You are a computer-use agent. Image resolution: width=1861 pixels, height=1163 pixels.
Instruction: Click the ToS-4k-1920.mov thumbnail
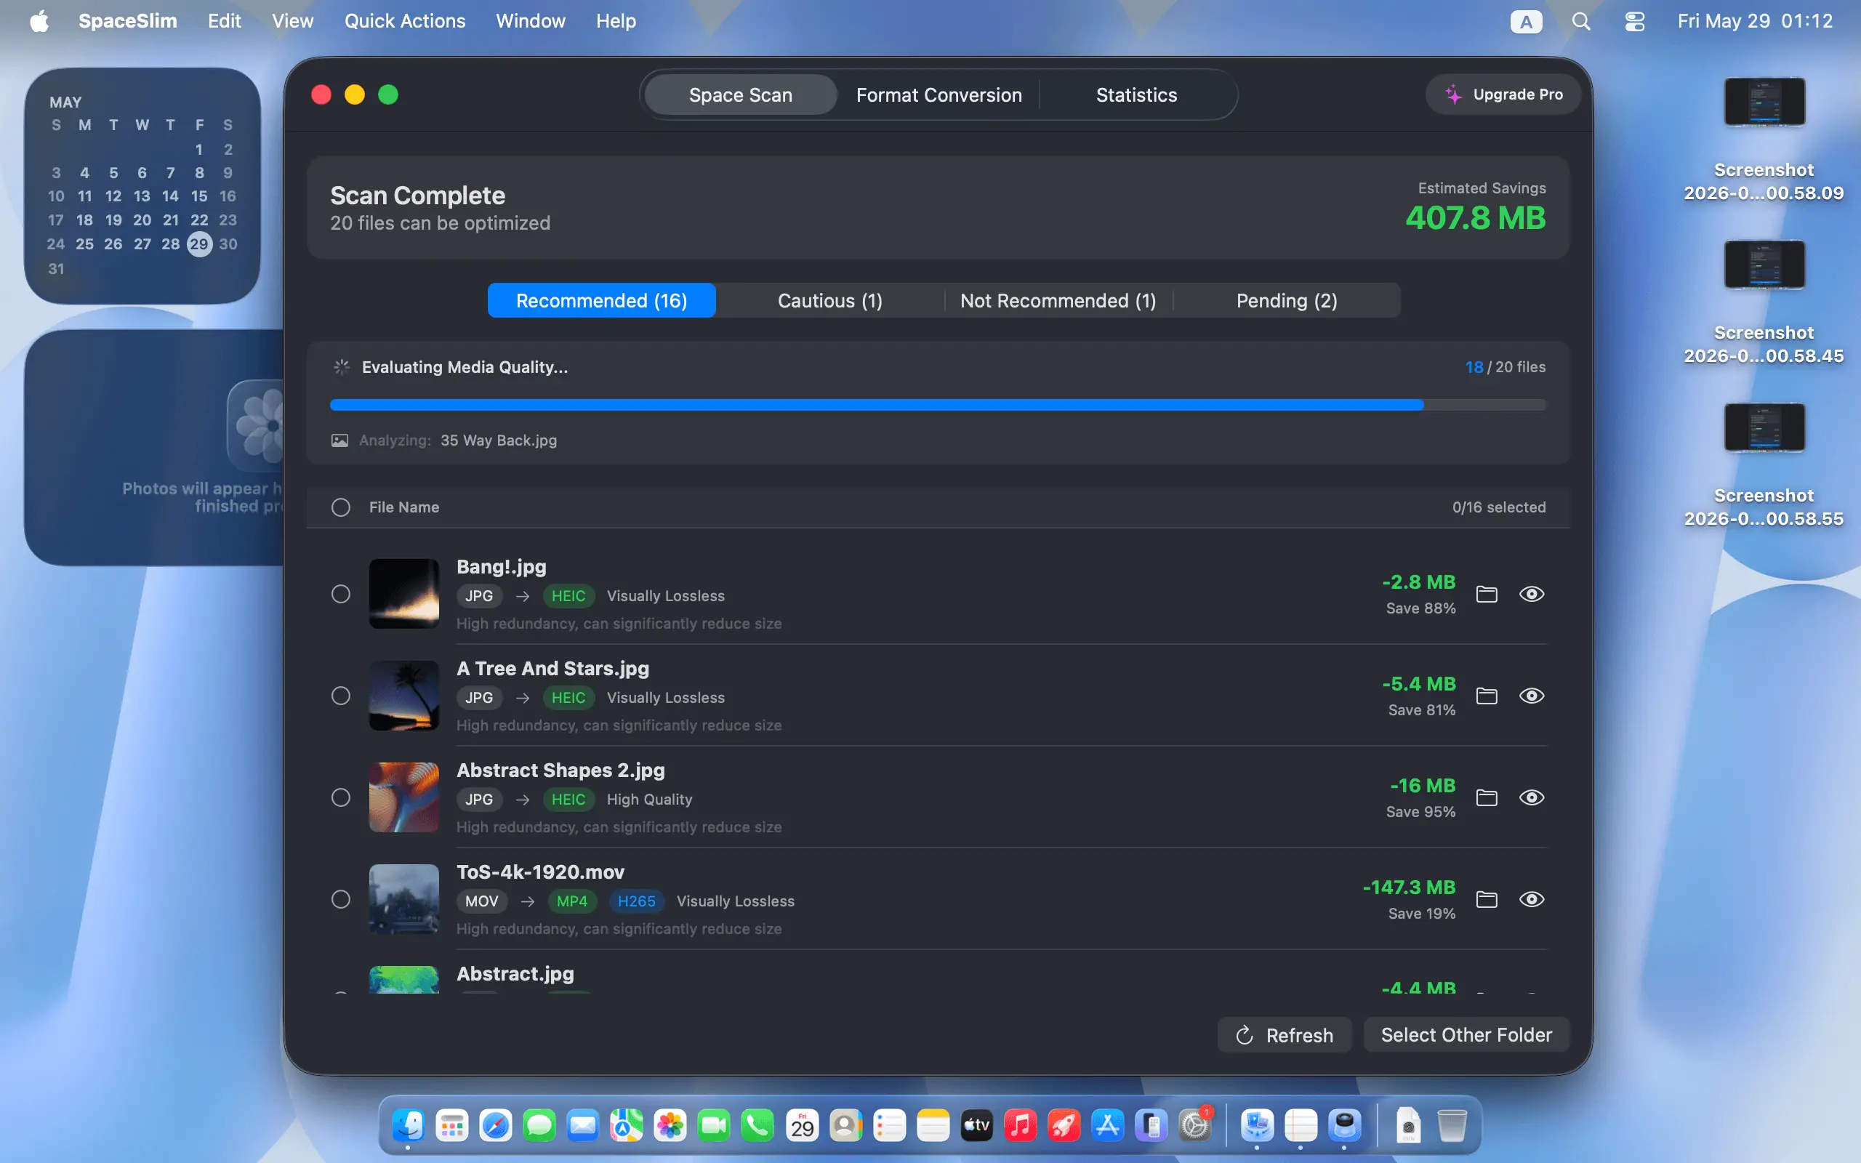403,899
